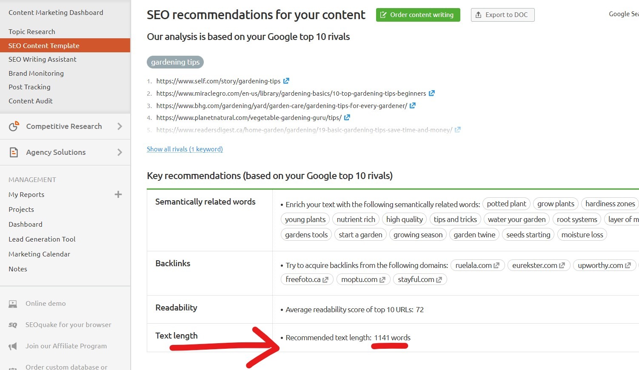Open the Marketing Calendar link
The width and height of the screenshot is (639, 370).
pyautogui.click(x=40, y=254)
